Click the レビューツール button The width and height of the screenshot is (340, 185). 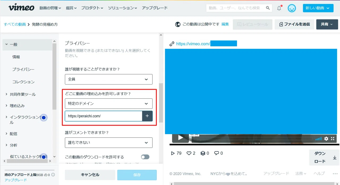point(253,24)
